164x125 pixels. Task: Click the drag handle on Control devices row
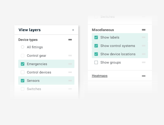tap(70, 72)
